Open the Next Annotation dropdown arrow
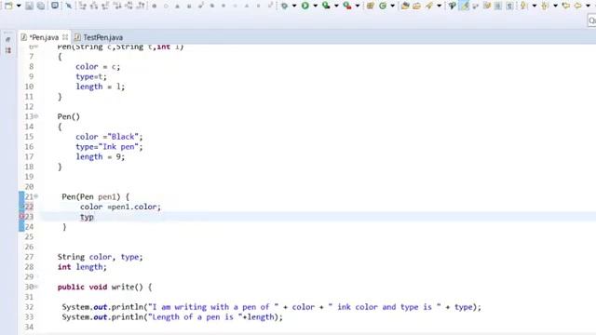Screen dimensions: 596x335 [x=534, y=6]
